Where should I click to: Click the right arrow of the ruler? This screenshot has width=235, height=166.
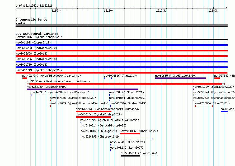[227, 8]
